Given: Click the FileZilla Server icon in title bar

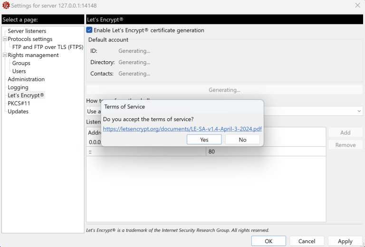Looking at the screenshot, I should tap(6, 5).
